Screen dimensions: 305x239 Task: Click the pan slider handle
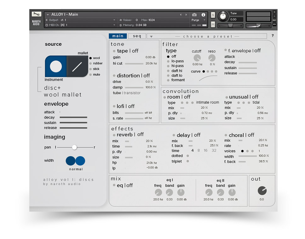(x=74, y=147)
